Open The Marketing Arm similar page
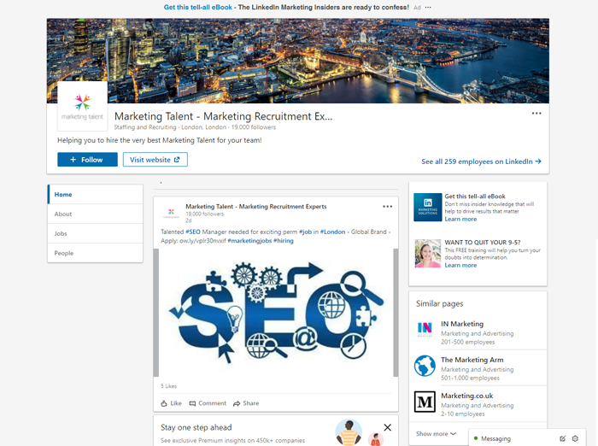The height and width of the screenshot is (446, 598). point(472,360)
